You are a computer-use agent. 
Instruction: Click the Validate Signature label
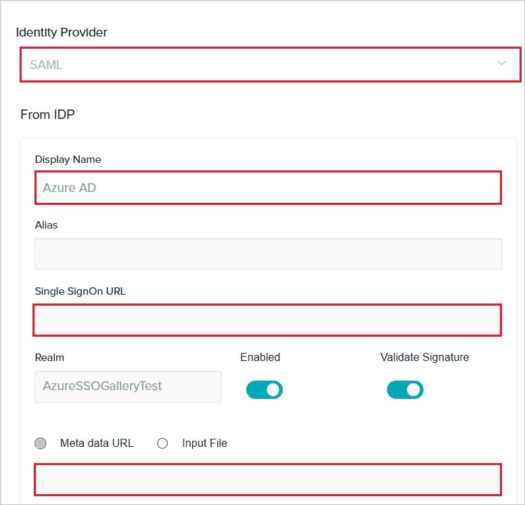coord(425,357)
